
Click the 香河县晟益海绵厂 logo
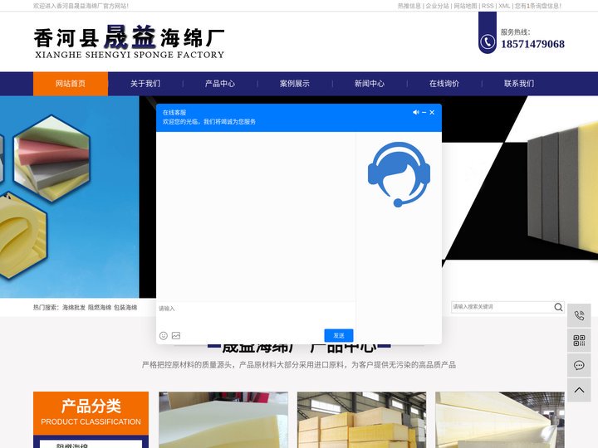click(130, 41)
